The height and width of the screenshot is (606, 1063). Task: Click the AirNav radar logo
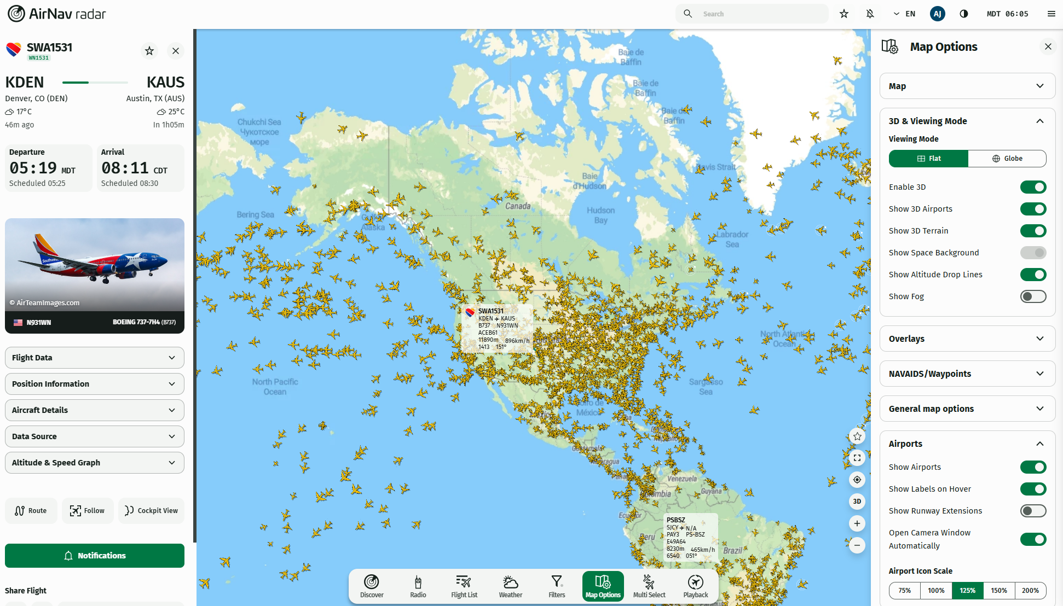coord(57,14)
